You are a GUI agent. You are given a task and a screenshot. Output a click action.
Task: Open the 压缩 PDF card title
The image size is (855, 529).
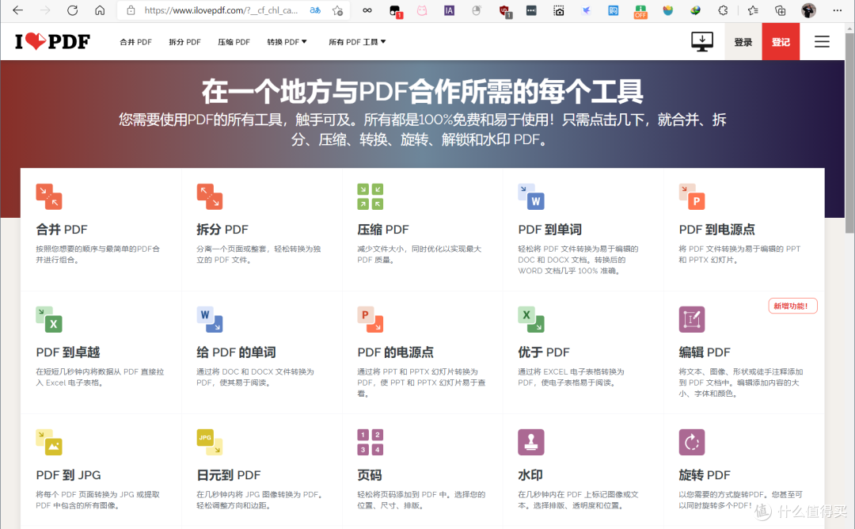click(x=383, y=230)
